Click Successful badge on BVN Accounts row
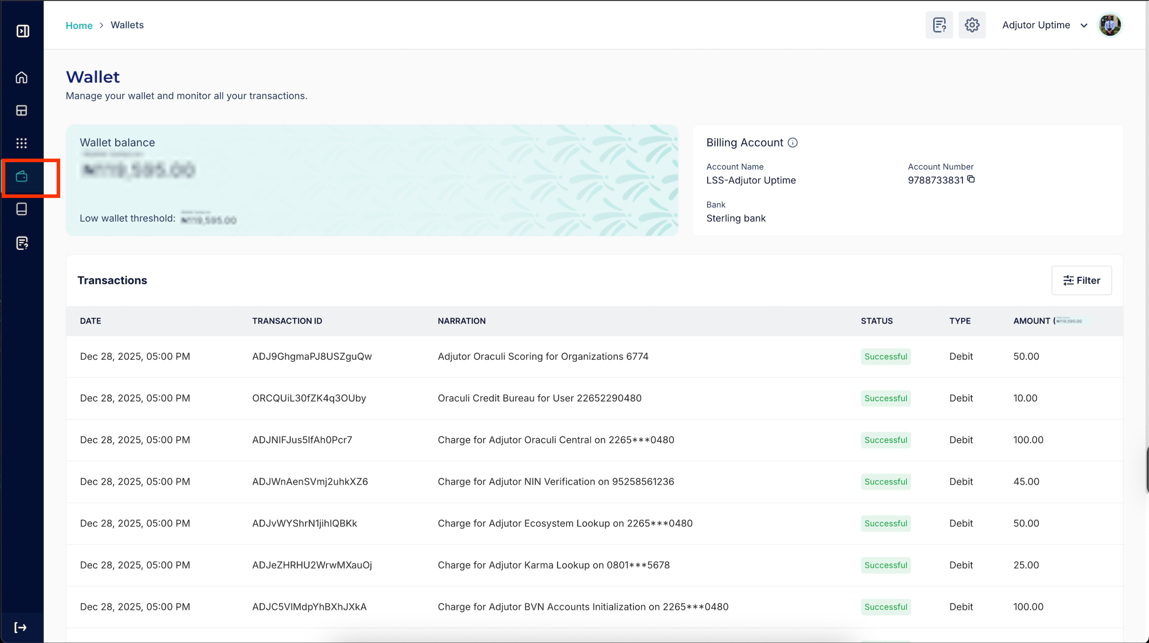 886,607
